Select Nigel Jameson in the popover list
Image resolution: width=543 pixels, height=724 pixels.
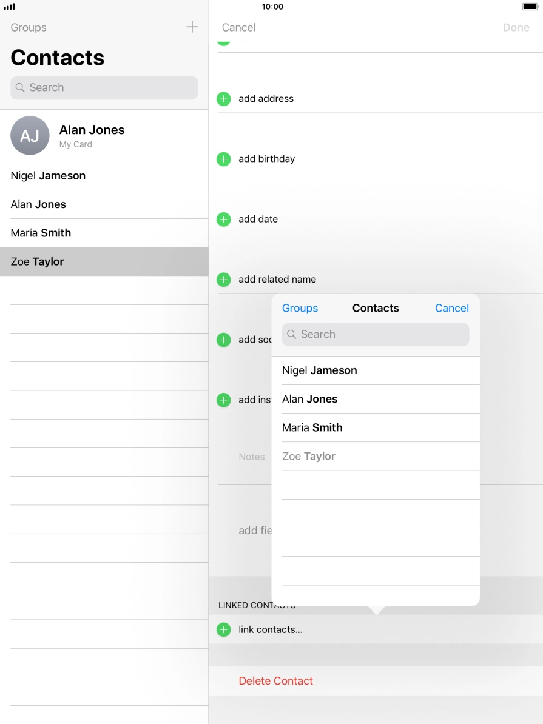(x=320, y=370)
